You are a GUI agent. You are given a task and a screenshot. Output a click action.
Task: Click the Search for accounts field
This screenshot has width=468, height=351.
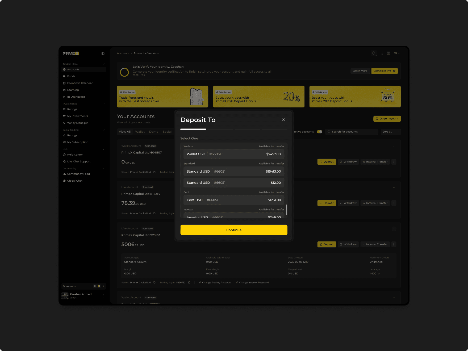click(352, 132)
